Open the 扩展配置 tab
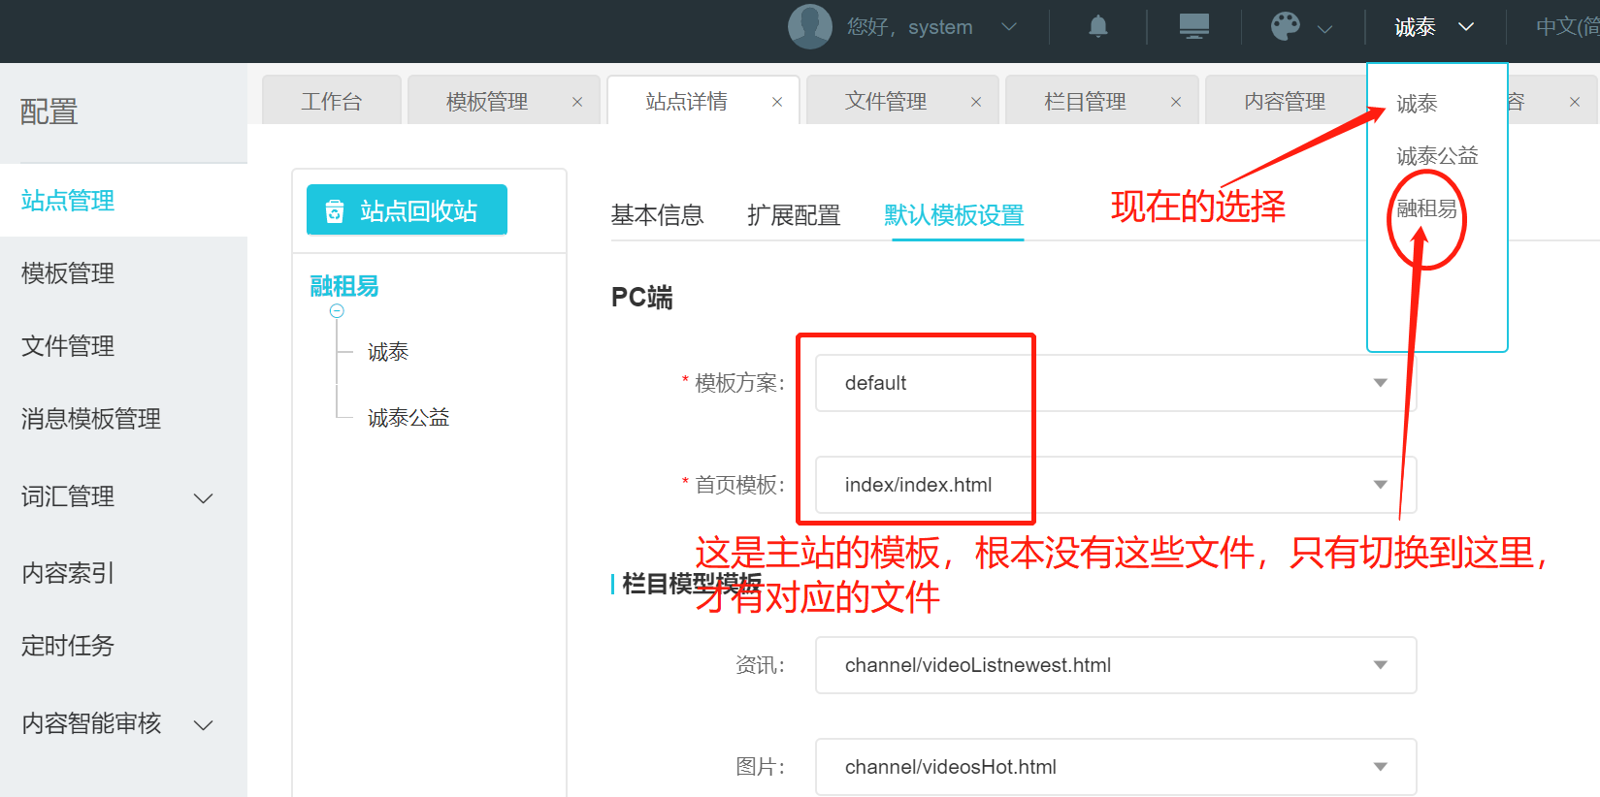Viewport: 1600px width, 797px height. click(794, 215)
